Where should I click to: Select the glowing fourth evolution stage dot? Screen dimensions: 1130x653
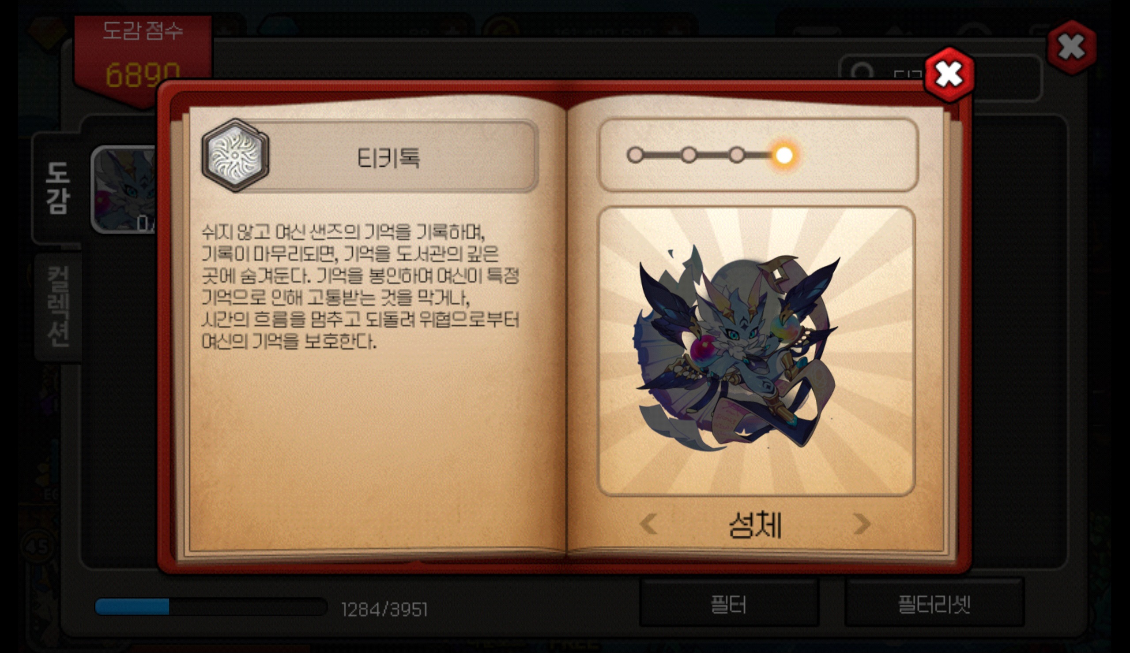pyautogui.click(x=784, y=155)
